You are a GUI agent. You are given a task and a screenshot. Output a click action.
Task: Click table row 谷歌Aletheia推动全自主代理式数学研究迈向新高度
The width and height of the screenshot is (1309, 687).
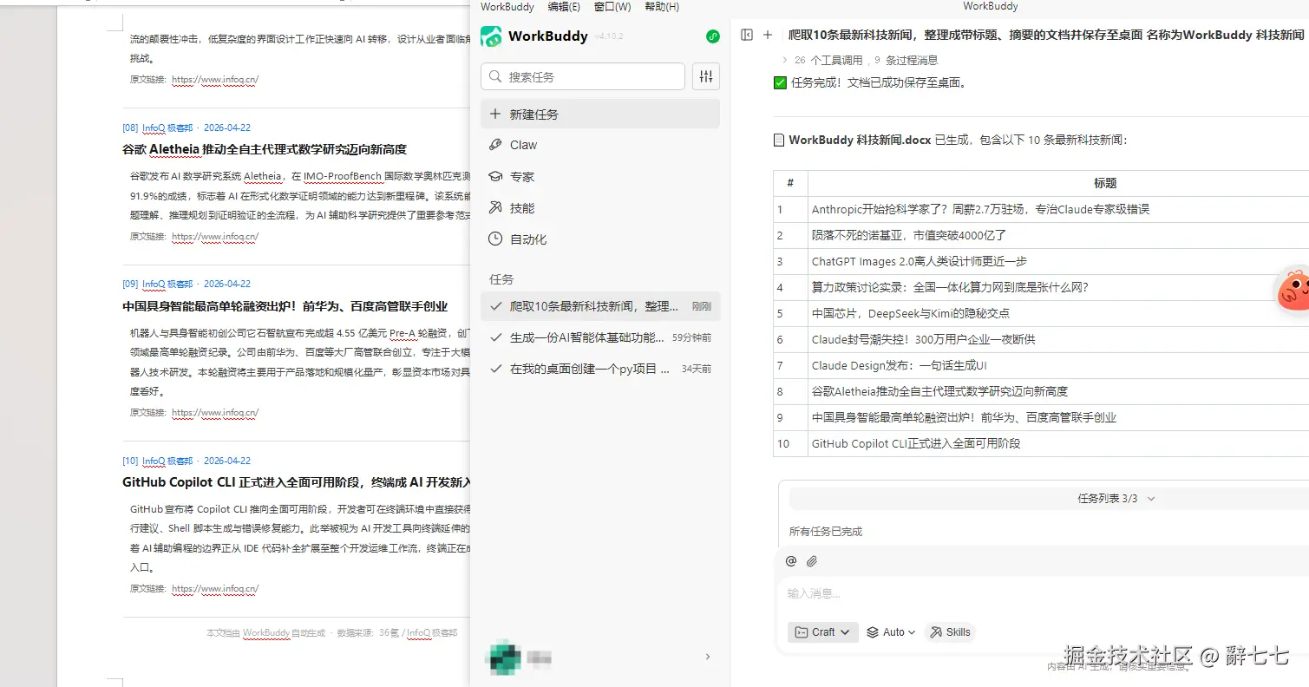coord(1041,391)
